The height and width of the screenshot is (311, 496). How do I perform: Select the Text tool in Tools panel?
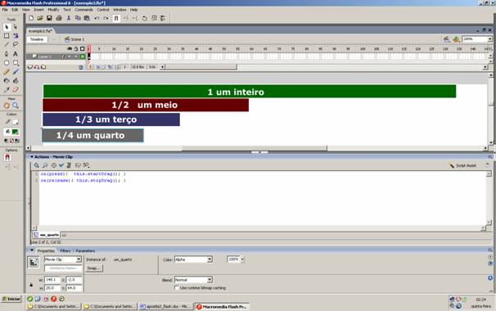coord(16,54)
